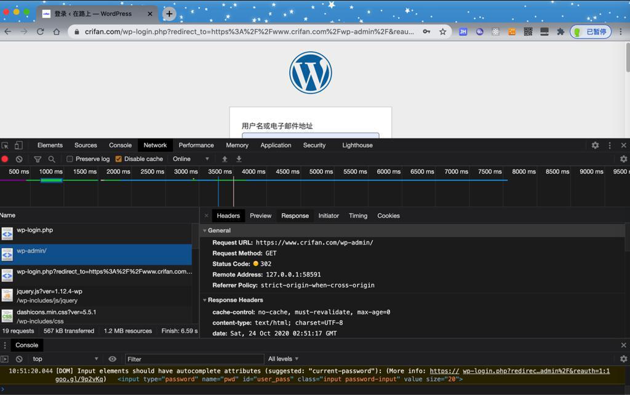This screenshot has height=395, width=630.
Task: Switch to the Preview tab
Action: pos(260,216)
